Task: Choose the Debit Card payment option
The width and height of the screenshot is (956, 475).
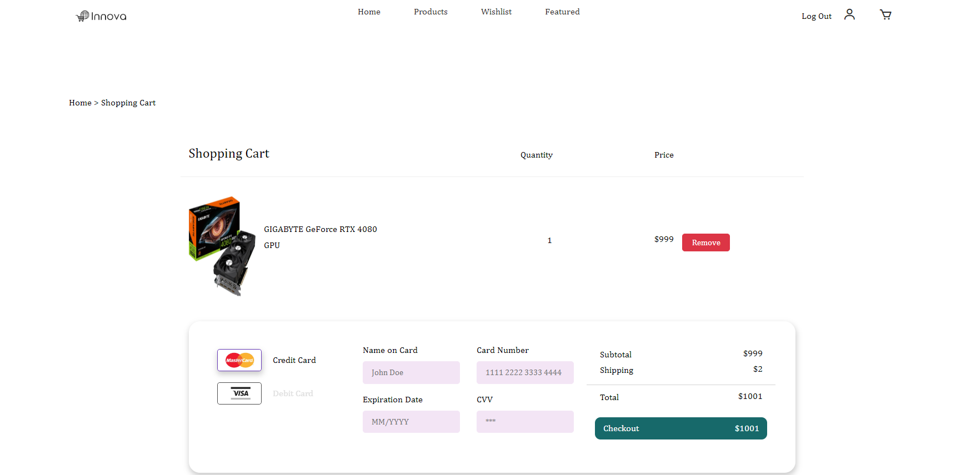Action: pos(293,393)
